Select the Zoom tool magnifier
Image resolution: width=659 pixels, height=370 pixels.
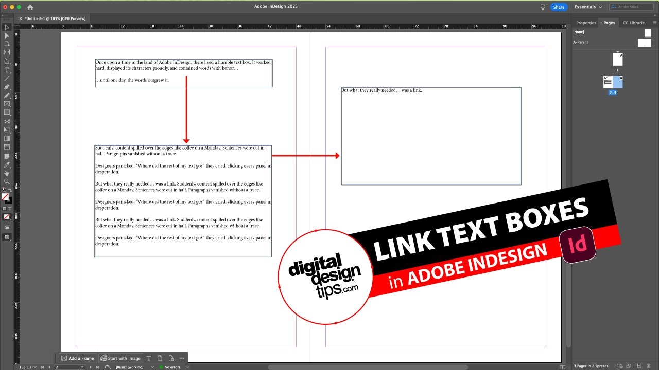7,181
